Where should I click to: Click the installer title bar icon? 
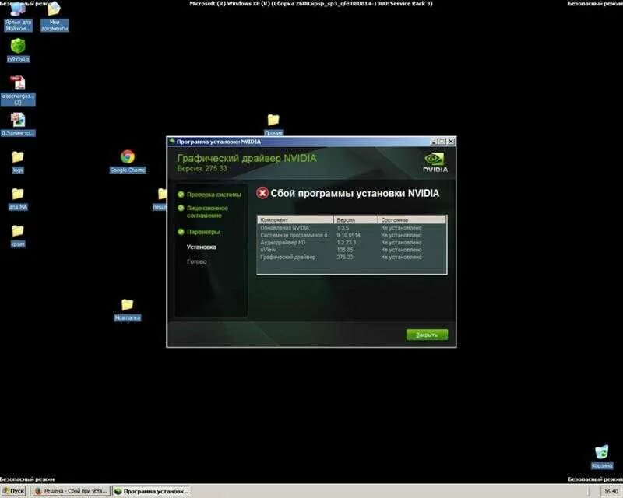[x=172, y=141]
